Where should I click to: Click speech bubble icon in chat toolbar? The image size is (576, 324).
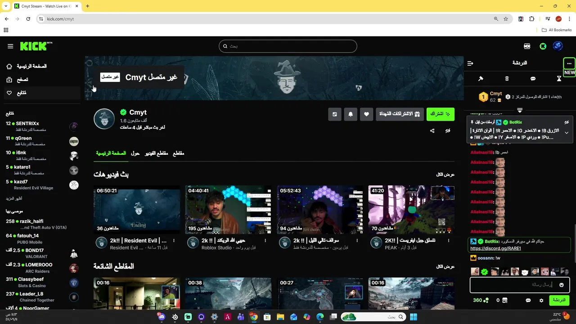pos(533,79)
